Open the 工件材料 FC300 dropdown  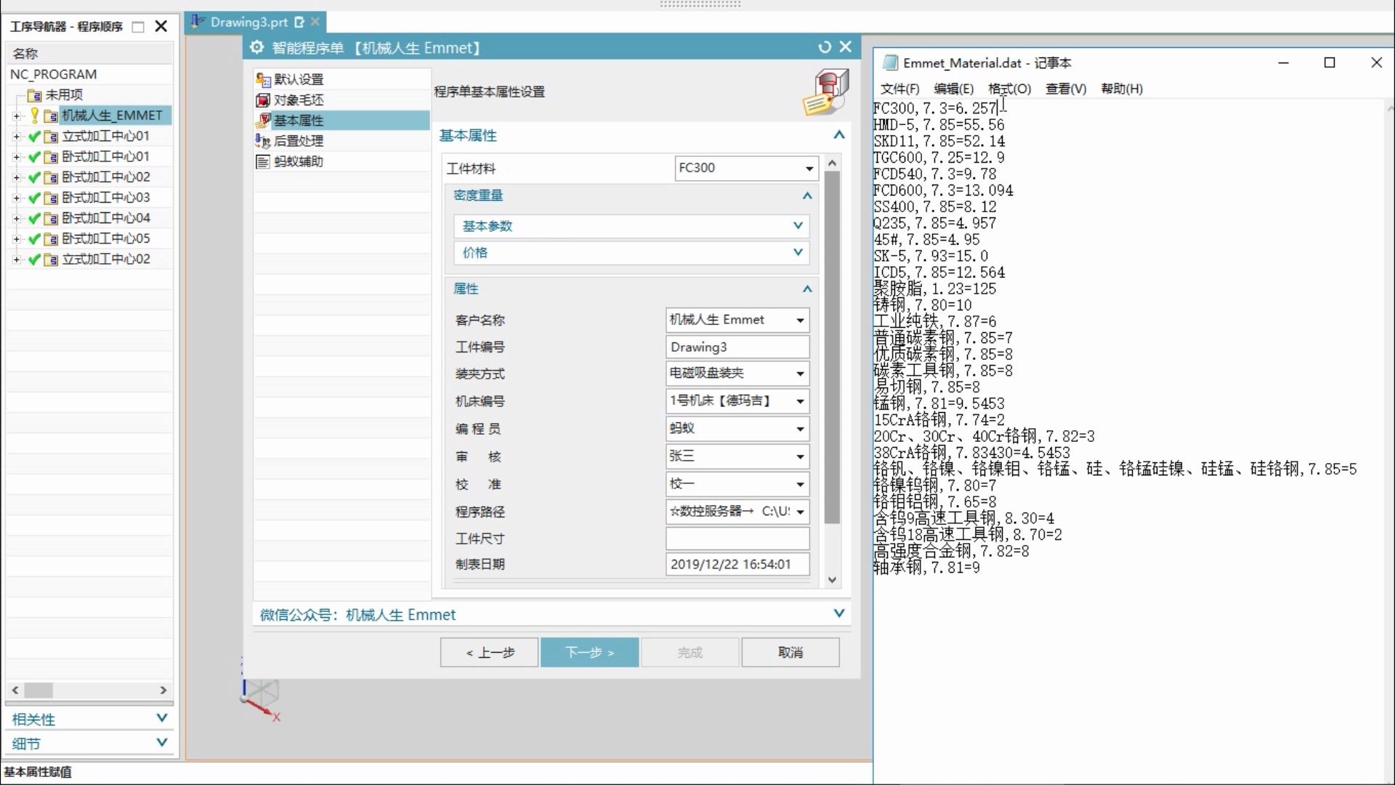pos(809,168)
